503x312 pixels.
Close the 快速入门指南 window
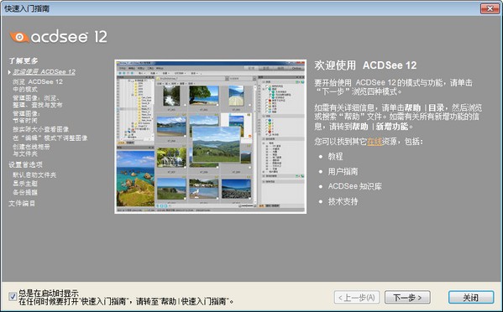(x=490, y=8)
